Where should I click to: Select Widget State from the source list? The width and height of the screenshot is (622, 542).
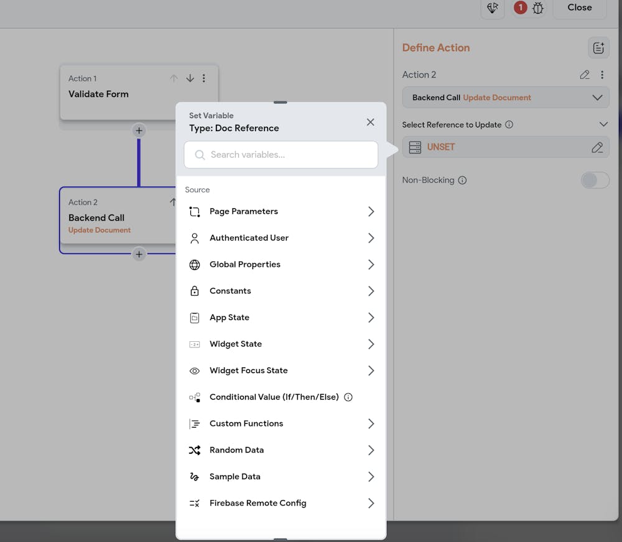point(281,344)
